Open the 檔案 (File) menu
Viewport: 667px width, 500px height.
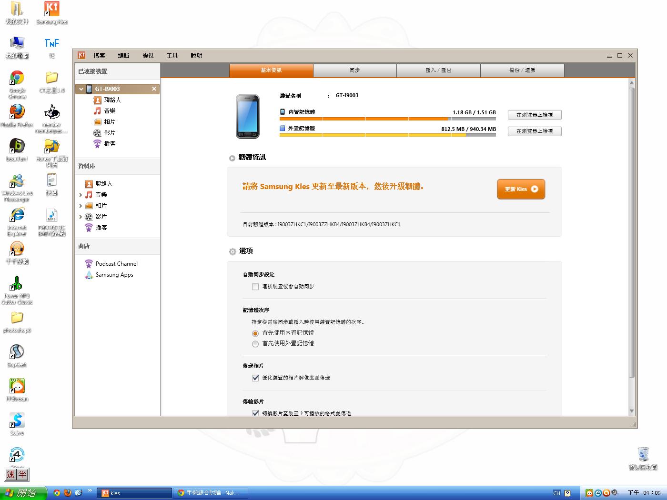(100, 56)
